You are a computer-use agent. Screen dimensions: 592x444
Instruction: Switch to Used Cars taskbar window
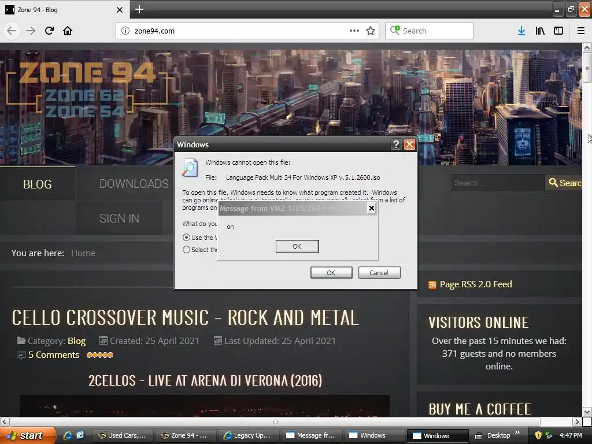coord(123,435)
